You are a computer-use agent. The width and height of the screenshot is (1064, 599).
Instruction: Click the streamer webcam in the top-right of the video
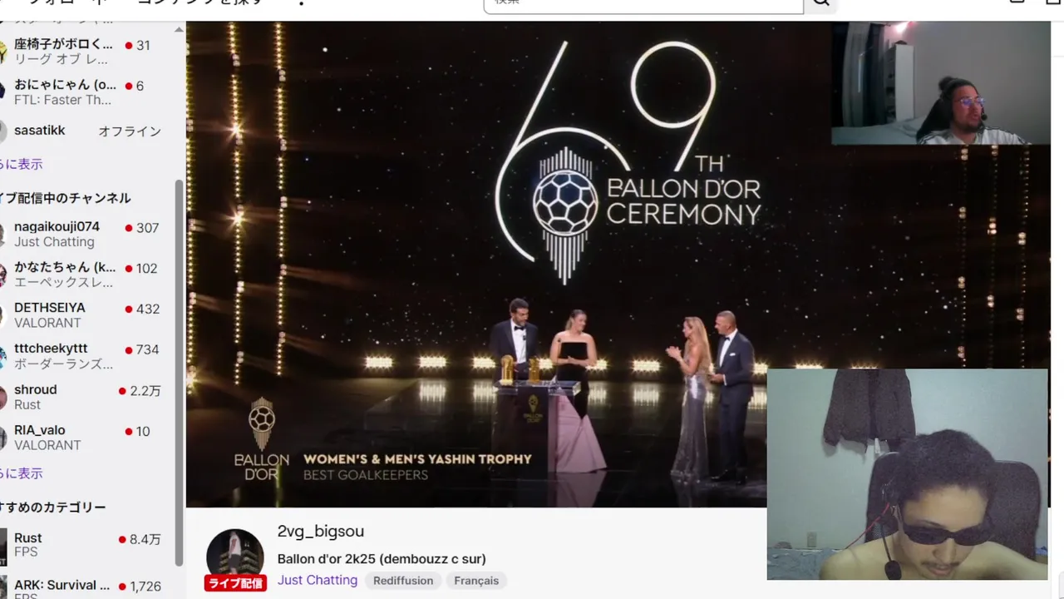tap(941, 83)
